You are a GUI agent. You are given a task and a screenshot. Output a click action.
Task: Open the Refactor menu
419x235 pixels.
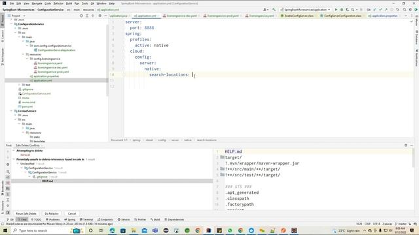(x=58, y=3)
